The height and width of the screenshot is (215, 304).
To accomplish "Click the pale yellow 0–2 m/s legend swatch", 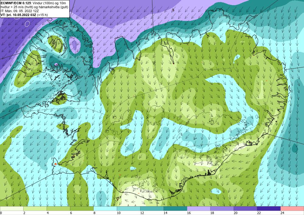I will pos(12,209).
